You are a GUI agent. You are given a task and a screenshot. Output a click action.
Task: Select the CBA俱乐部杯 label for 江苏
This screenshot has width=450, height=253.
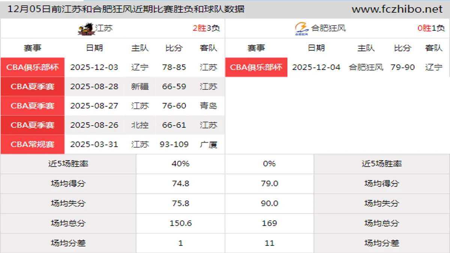pyautogui.click(x=33, y=67)
